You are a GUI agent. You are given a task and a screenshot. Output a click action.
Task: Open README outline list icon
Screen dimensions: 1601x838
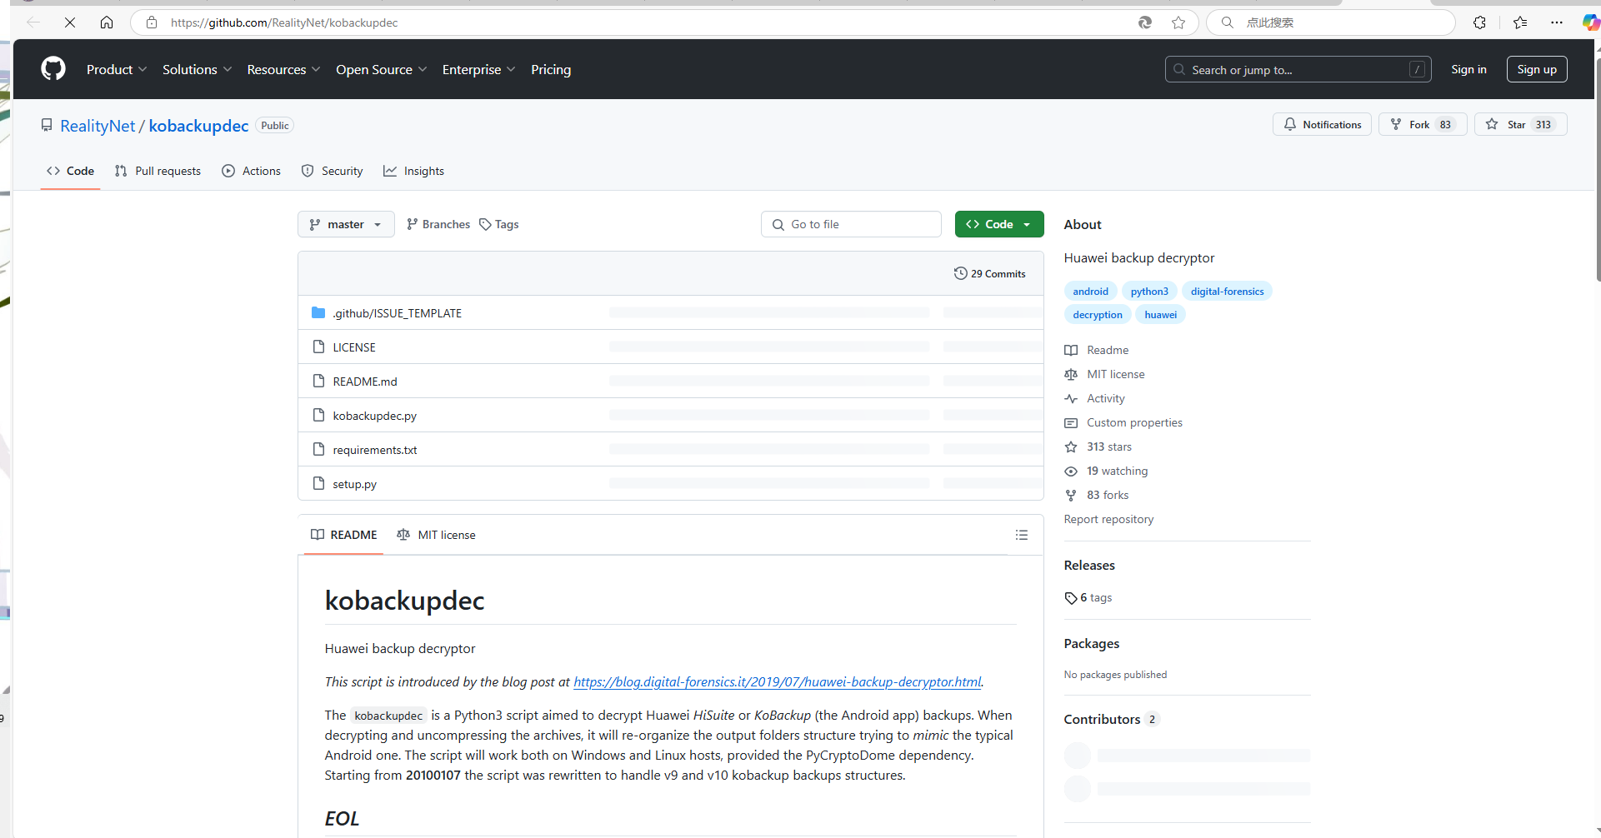pos(1022,535)
